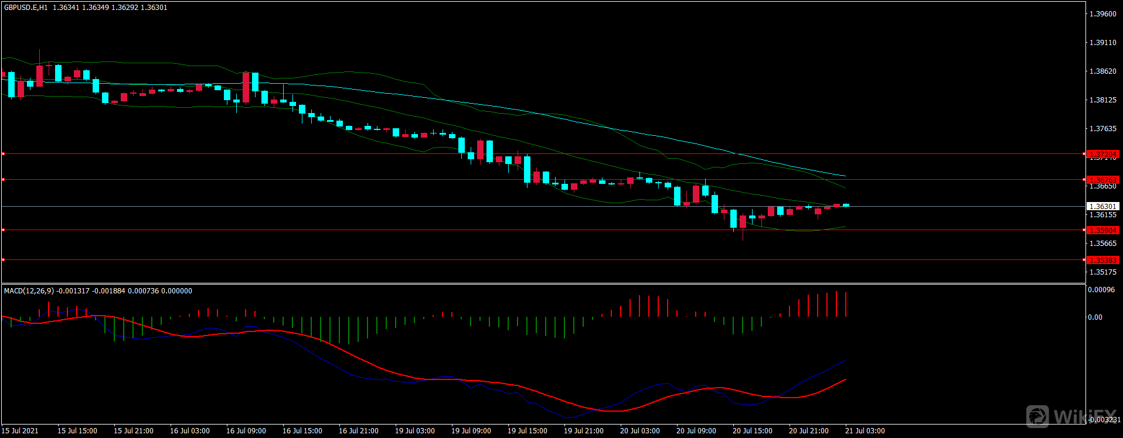Click the red 1.36763 price level tag
The height and width of the screenshot is (438, 1123).
point(1102,180)
